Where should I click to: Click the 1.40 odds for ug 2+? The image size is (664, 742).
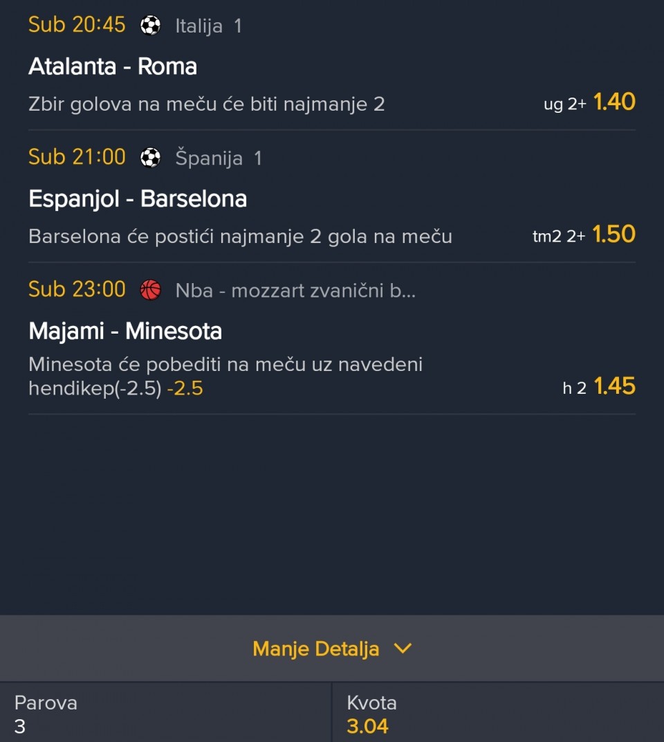coord(614,102)
